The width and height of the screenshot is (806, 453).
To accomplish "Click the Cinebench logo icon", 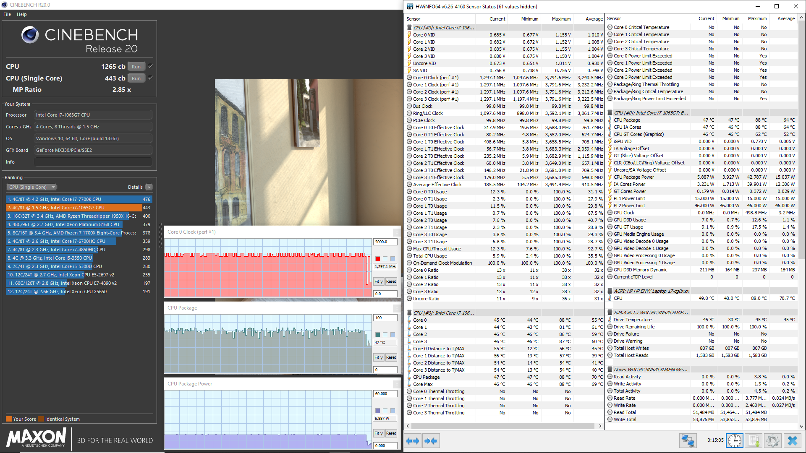I will (30, 35).
